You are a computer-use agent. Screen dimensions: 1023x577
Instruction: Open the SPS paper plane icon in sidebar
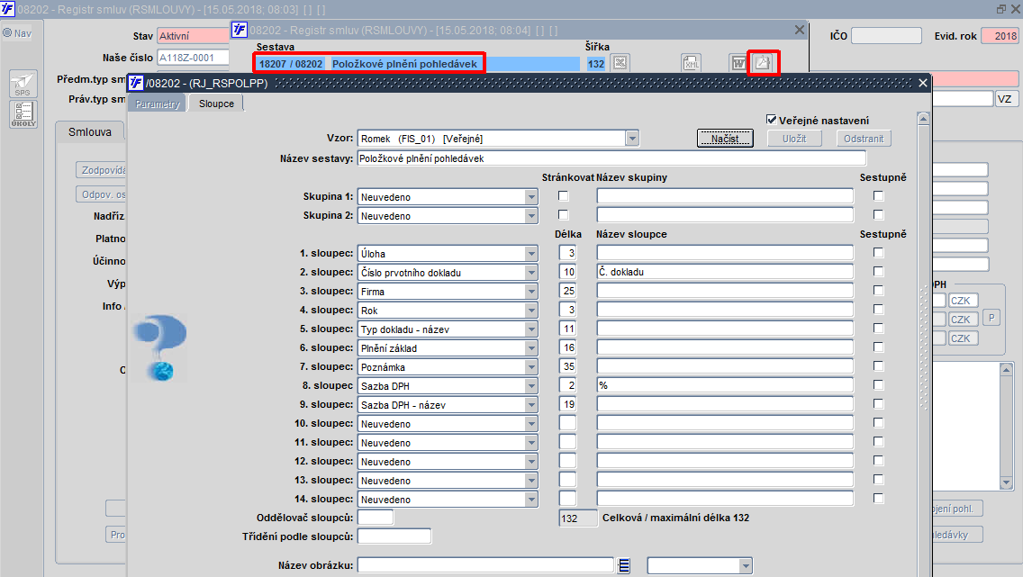click(23, 84)
